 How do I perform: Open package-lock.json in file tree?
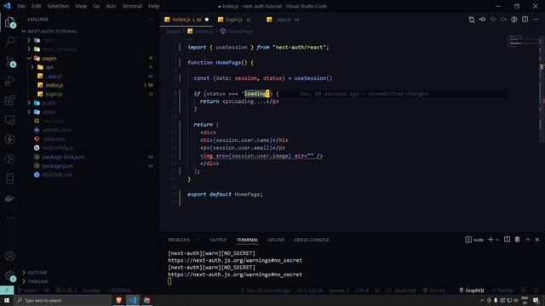point(63,156)
